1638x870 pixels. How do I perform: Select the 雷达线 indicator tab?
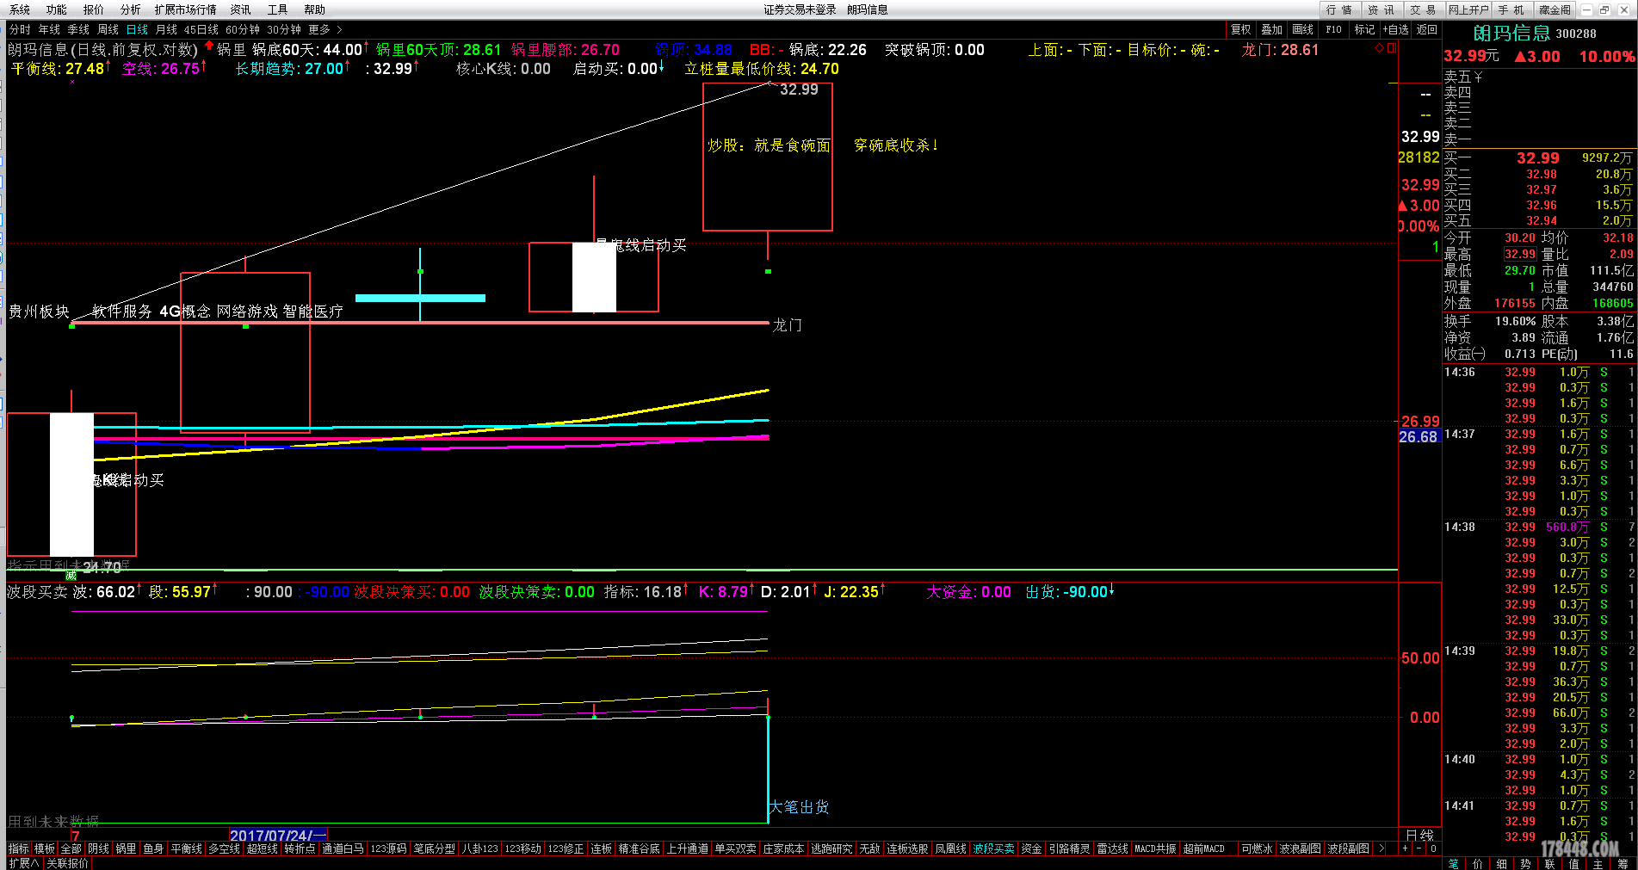(1113, 848)
